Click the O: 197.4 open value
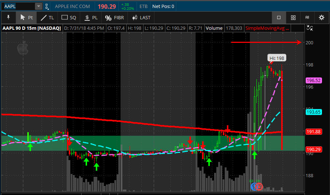 point(116,28)
